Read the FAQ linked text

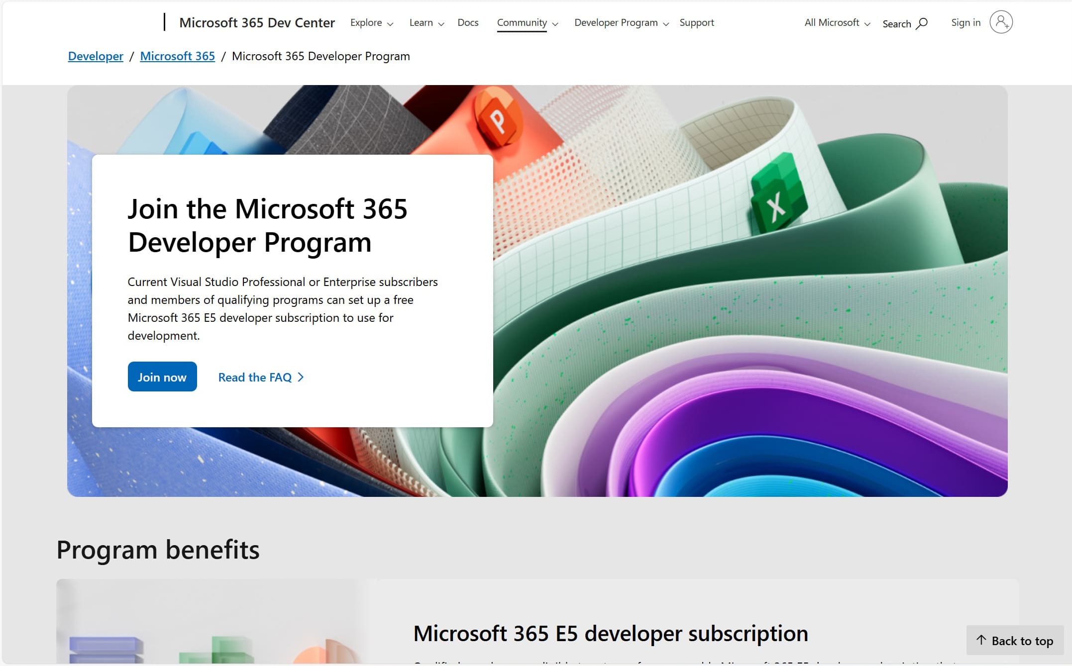[260, 377]
